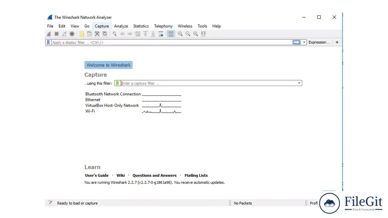Click the Go to specified packet icon

click(x=138, y=34)
